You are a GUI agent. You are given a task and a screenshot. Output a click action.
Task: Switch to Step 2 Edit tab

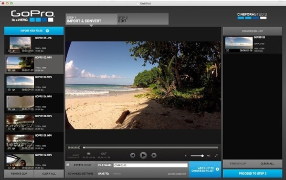(x=143, y=19)
